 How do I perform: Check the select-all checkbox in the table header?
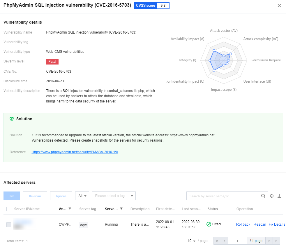click(x=8, y=209)
